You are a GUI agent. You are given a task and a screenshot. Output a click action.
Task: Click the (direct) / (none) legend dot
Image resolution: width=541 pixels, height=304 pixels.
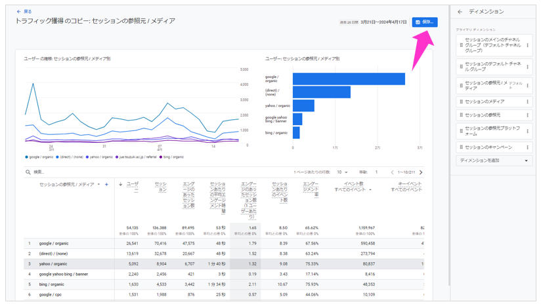57,157
